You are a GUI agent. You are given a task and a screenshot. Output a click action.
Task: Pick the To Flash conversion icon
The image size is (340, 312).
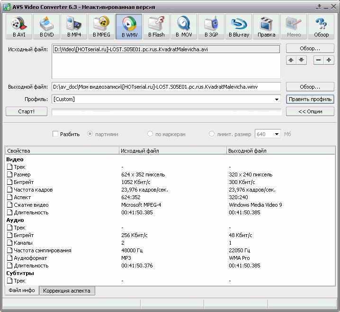156,27
